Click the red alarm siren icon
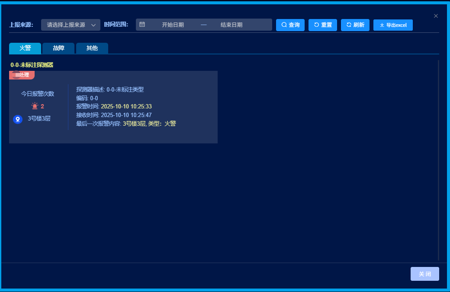This screenshot has height=292, width=450. click(35, 106)
